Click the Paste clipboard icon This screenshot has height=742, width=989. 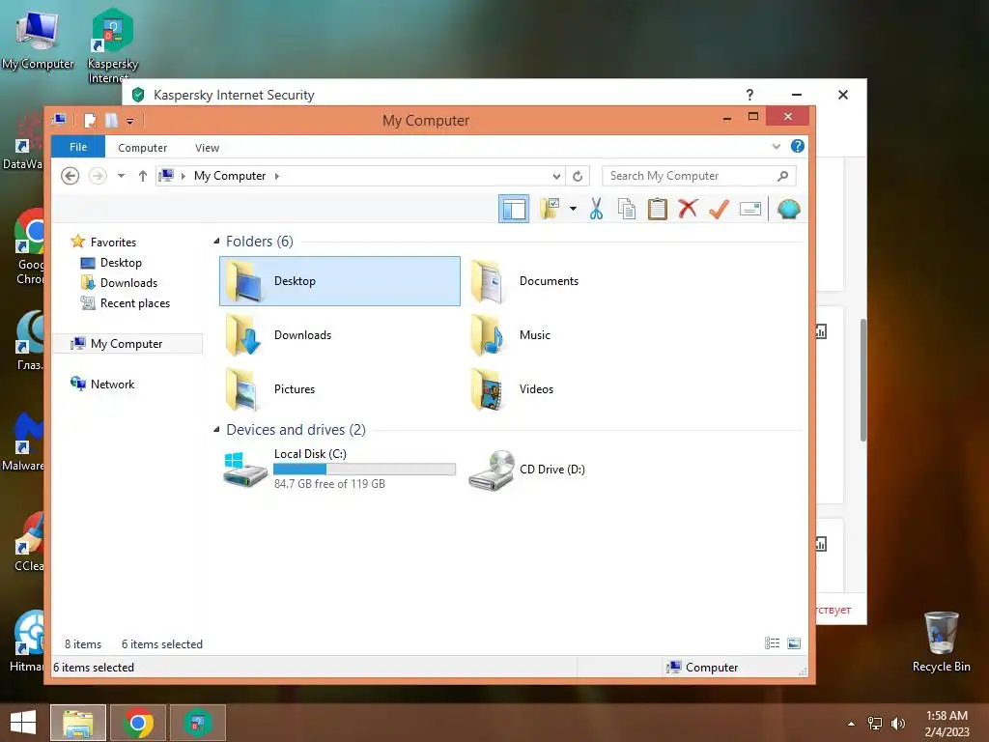657,209
